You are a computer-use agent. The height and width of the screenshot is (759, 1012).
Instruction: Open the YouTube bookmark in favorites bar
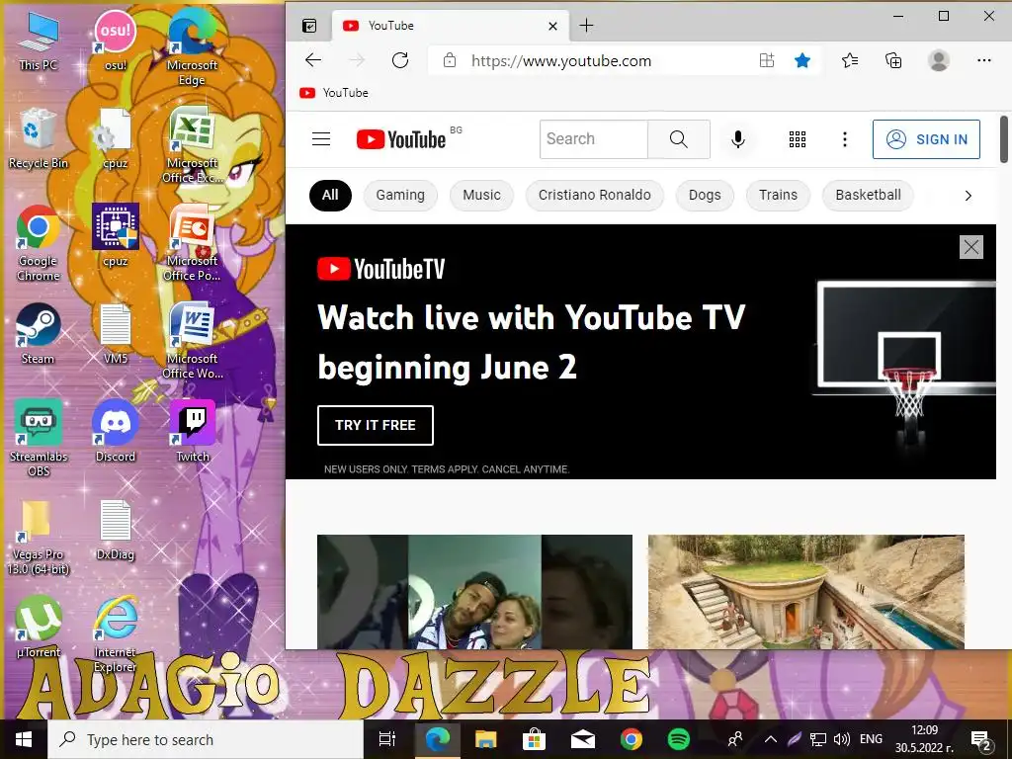pyautogui.click(x=334, y=93)
